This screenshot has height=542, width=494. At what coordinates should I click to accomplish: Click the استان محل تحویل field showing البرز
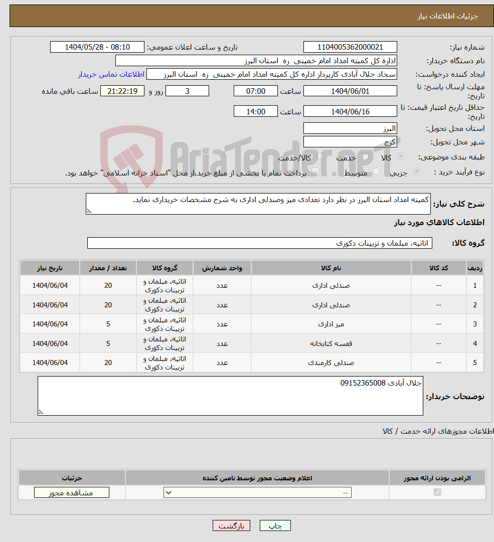[x=350, y=128]
